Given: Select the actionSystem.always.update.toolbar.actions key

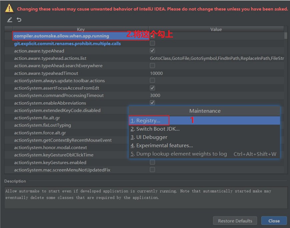Looking at the screenshot, I should click(x=59, y=81).
